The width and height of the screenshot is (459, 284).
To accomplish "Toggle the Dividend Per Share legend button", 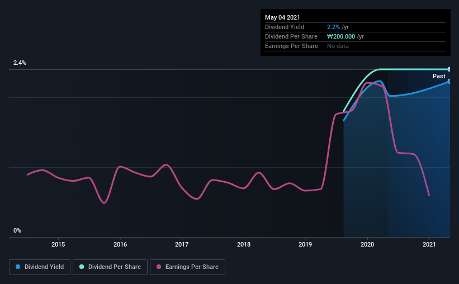I will point(110,267).
